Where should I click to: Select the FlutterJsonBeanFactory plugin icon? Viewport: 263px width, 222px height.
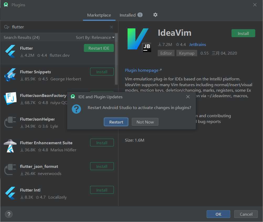[10, 99]
